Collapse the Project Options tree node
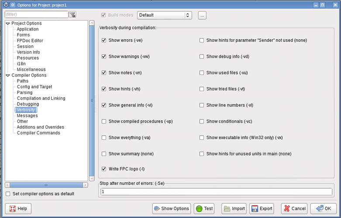This screenshot has height=218, width=341. [x=7, y=24]
